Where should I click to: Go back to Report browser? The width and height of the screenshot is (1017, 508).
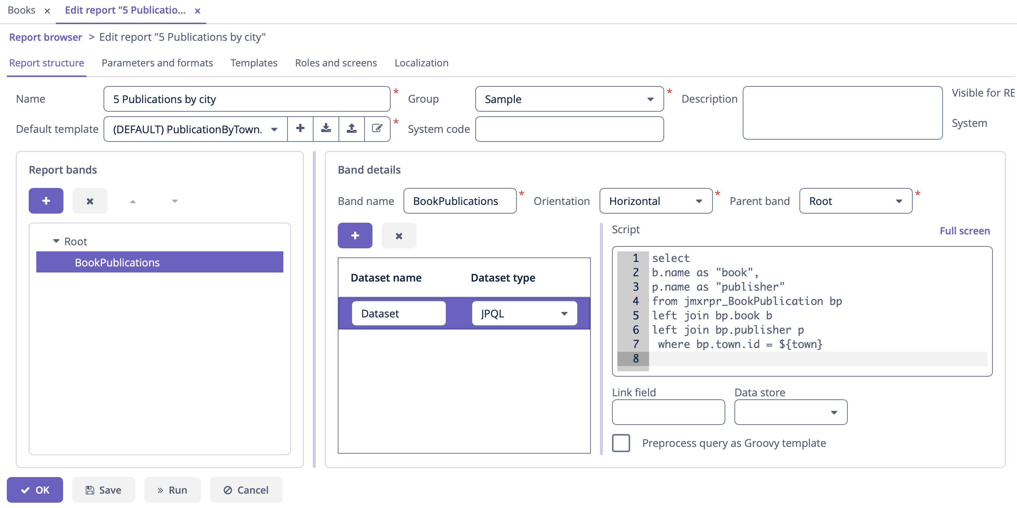click(x=45, y=37)
